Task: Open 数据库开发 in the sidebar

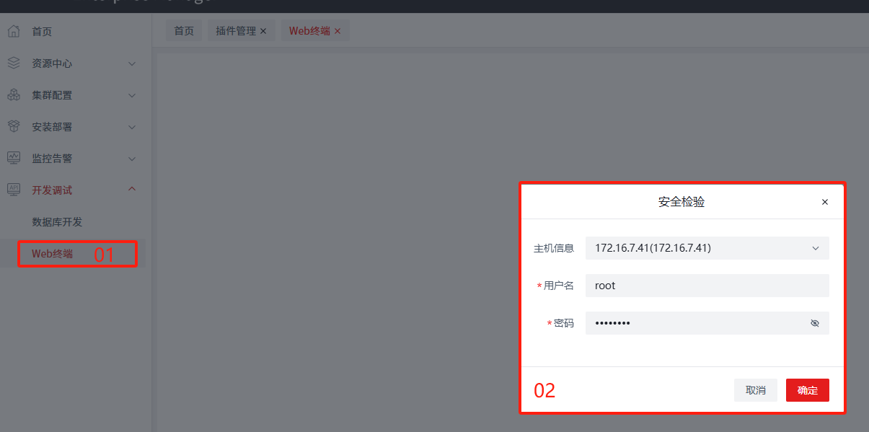Action: (x=58, y=222)
